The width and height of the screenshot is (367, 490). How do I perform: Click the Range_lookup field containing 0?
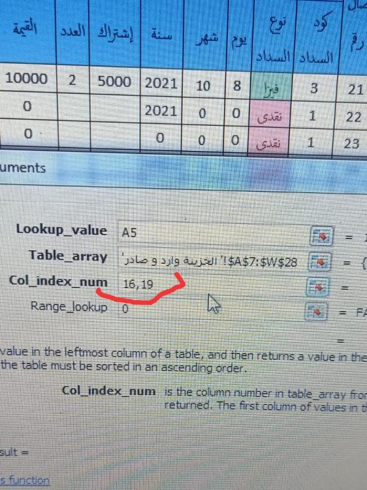pos(211,309)
